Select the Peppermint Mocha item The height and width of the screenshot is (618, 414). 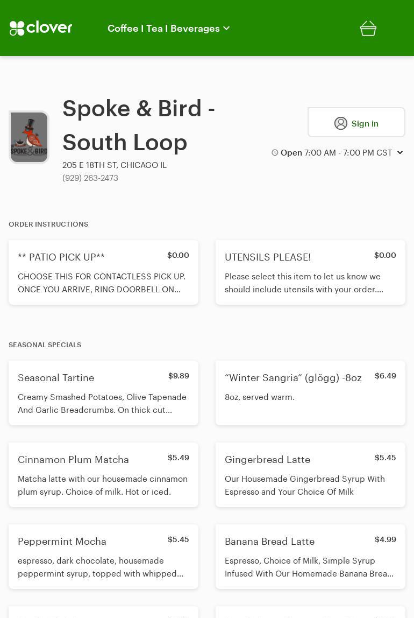pos(103,557)
